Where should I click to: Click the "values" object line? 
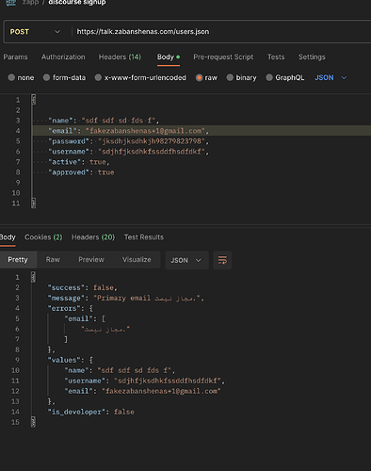point(71,360)
